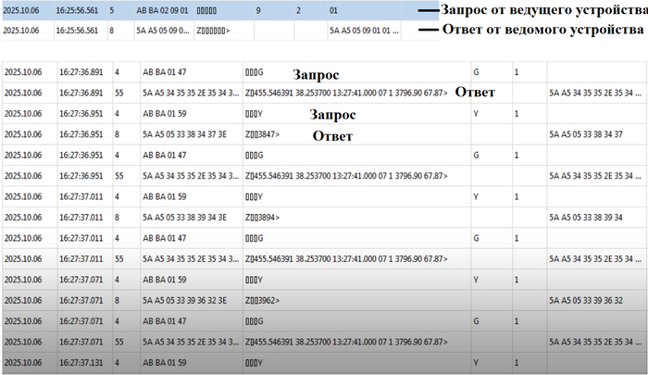Click value 2 in the highlighted top row

point(298,10)
